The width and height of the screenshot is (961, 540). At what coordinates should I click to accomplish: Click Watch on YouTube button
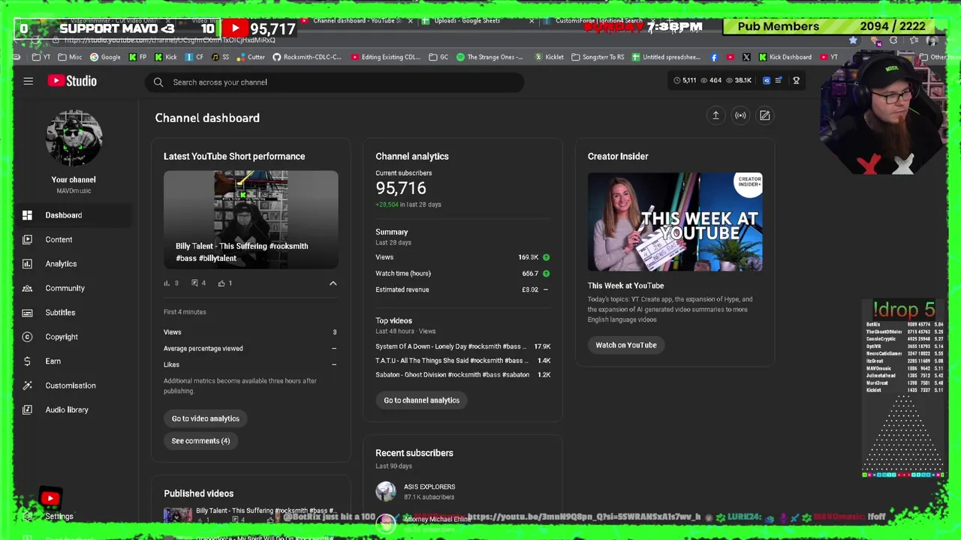(626, 345)
